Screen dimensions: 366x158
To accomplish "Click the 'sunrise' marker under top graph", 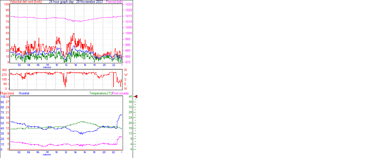I will [47, 67].
